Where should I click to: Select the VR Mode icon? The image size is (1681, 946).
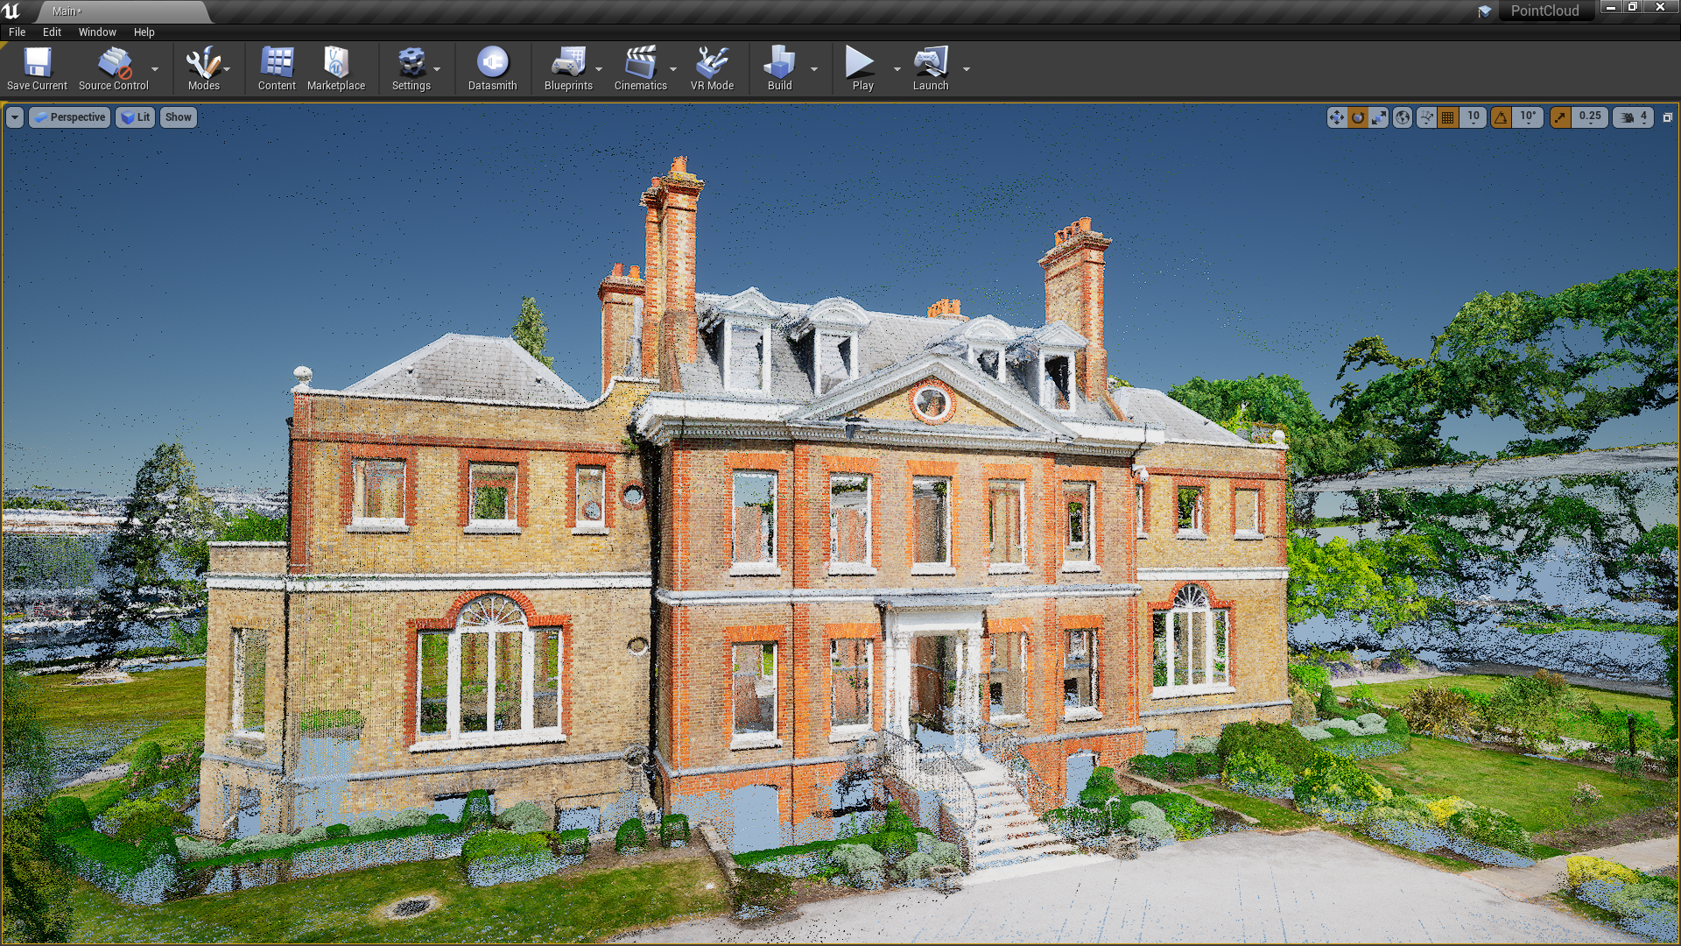pyautogui.click(x=709, y=64)
